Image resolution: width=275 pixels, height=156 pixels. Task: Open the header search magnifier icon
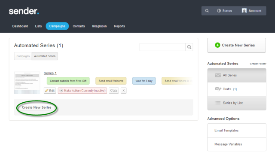pos(207,11)
